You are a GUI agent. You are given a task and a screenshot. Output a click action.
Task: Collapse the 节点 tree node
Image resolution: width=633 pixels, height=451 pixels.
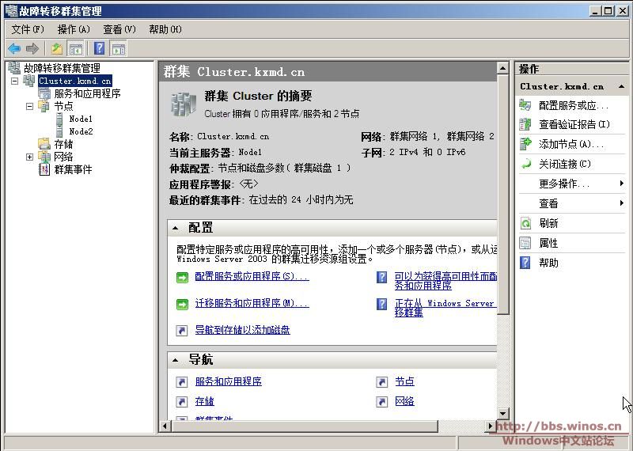pos(29,106)
